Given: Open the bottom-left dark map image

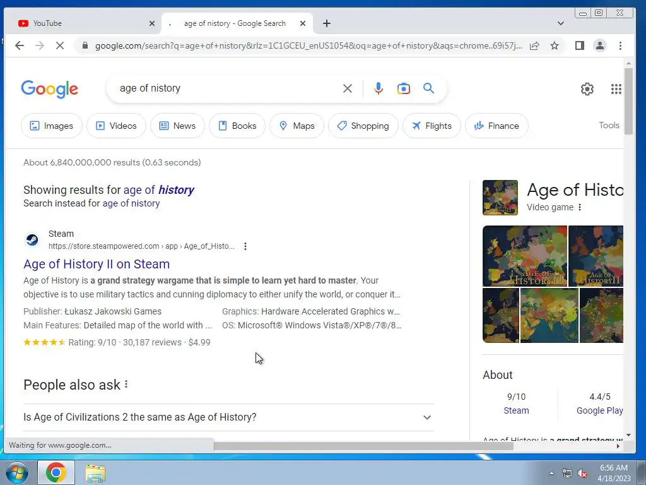Looking at the screenshot, I should click(500, 316).
